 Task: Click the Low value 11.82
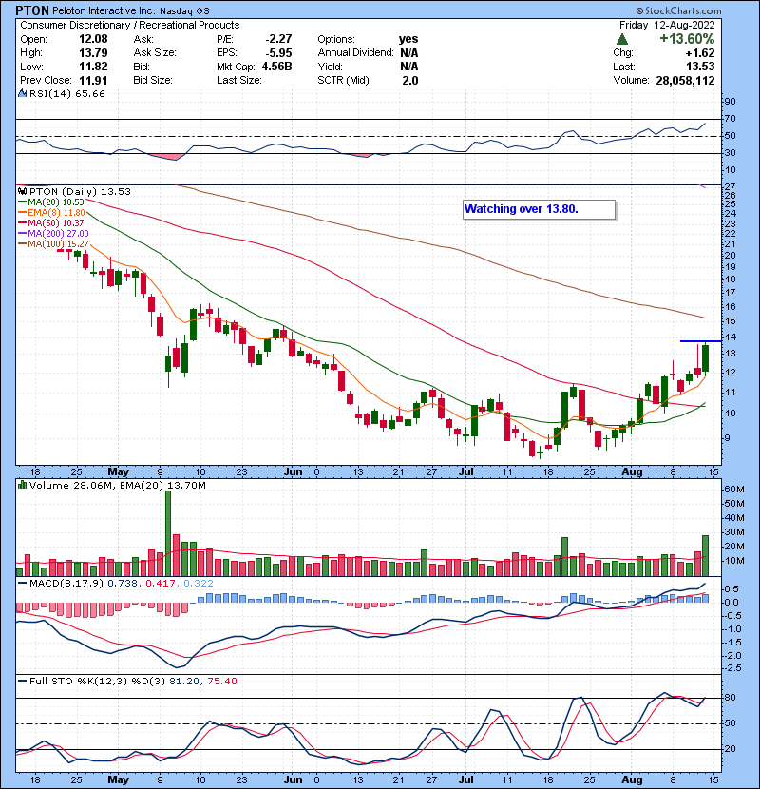(x=93, y=67)
